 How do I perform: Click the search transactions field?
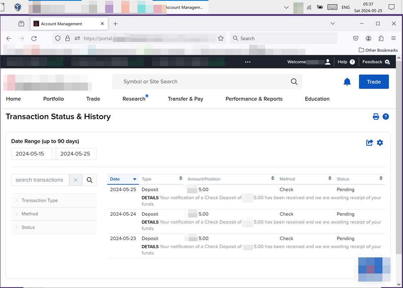[x=40, y=180]
